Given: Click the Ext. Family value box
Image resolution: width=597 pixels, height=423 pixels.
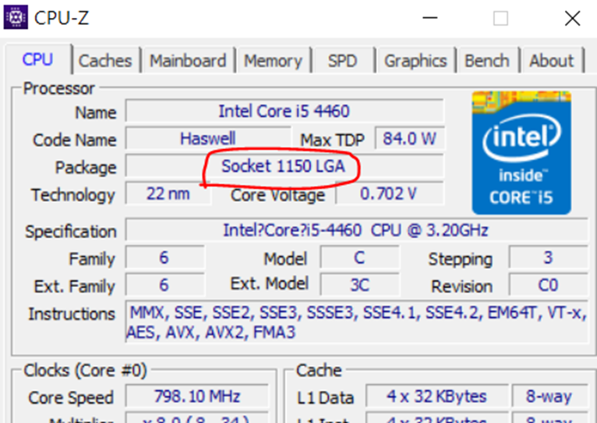Looking at the screenshot, I should pyautogui.click(x=164, y=285).
